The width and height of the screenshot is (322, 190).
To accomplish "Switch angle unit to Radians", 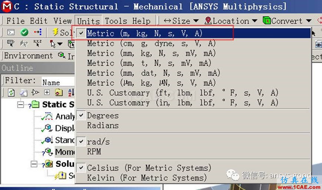I will pyautogui.click(x=193, y=125).
